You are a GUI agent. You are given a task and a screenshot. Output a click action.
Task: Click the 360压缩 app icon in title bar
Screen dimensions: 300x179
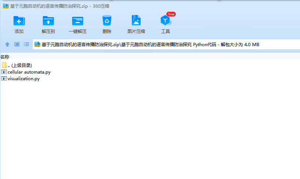(6, 6)
